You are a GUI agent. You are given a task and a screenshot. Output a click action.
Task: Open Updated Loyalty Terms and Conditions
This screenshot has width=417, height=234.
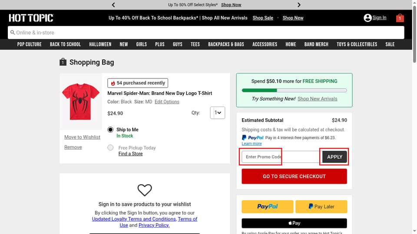point(134,219)
